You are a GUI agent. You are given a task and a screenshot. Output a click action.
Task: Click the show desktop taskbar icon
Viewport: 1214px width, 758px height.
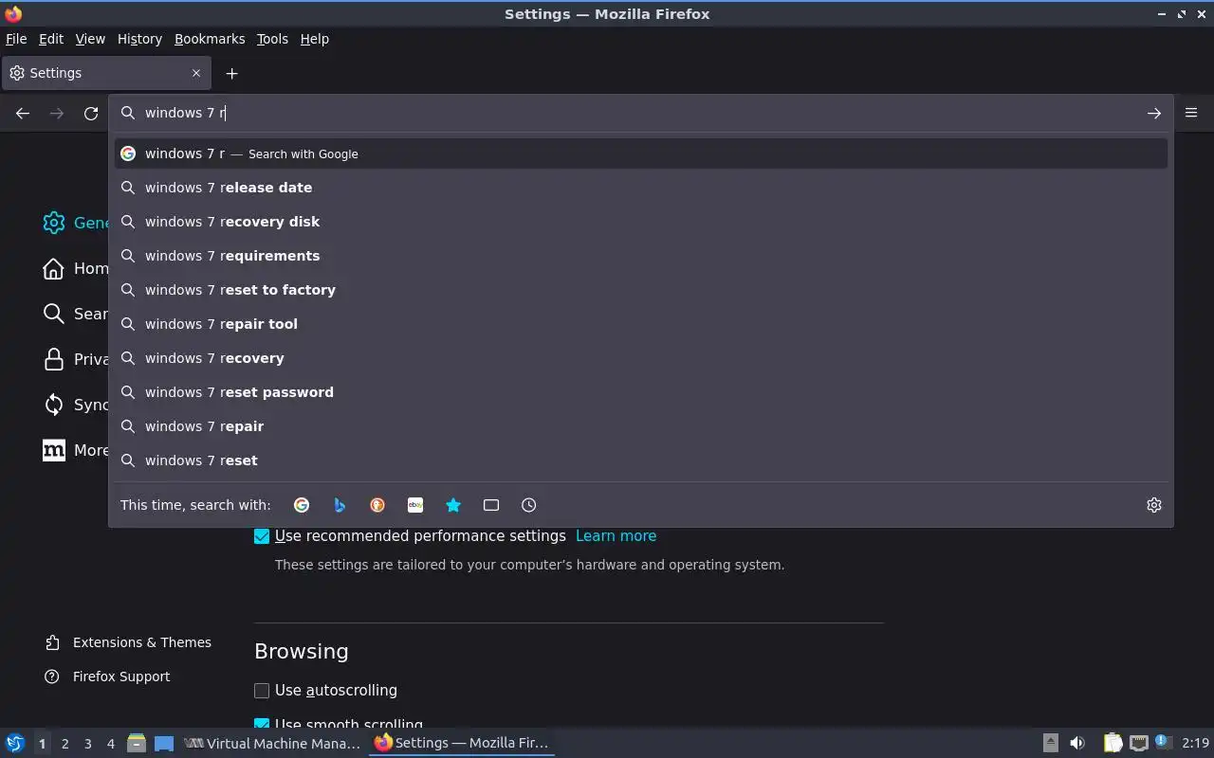[x=164, y=743]
